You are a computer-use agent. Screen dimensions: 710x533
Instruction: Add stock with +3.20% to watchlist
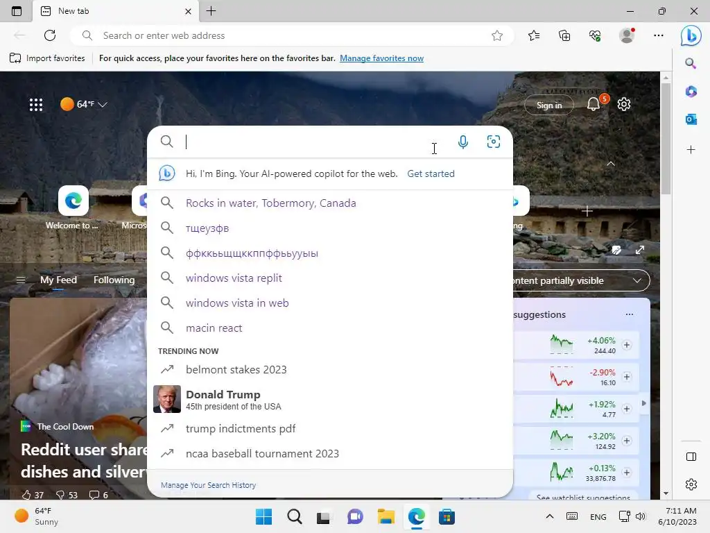pyautogui.click(x=627, y=441)
